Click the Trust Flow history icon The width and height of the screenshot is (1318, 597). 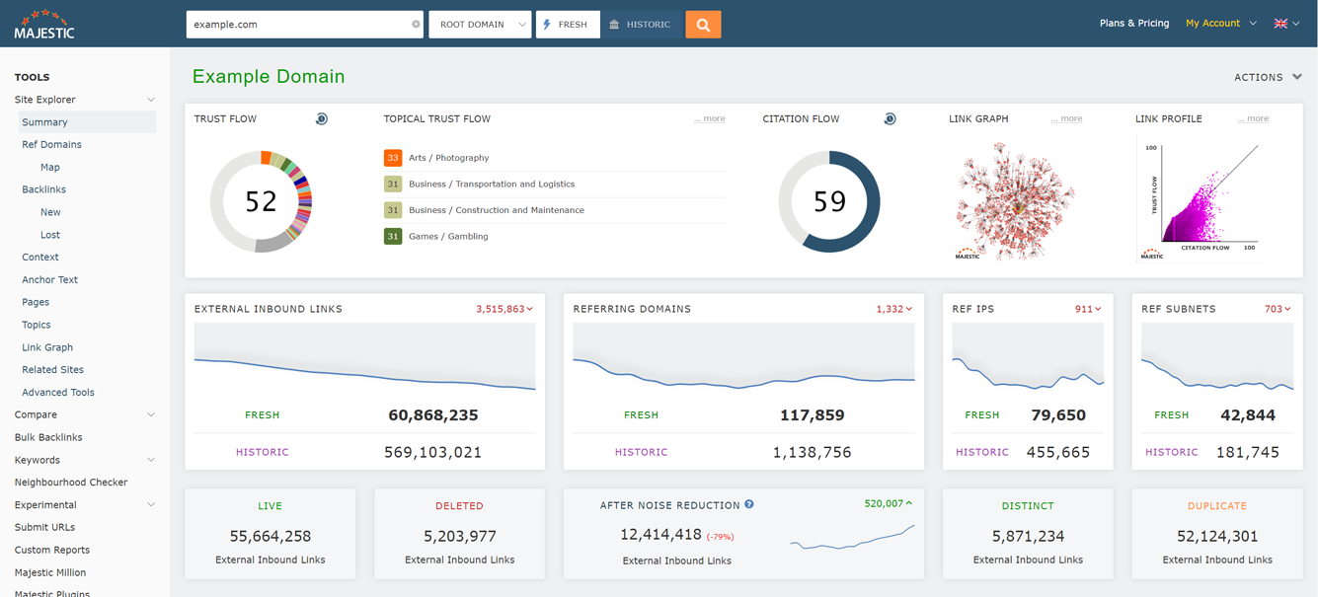(321, 117)
